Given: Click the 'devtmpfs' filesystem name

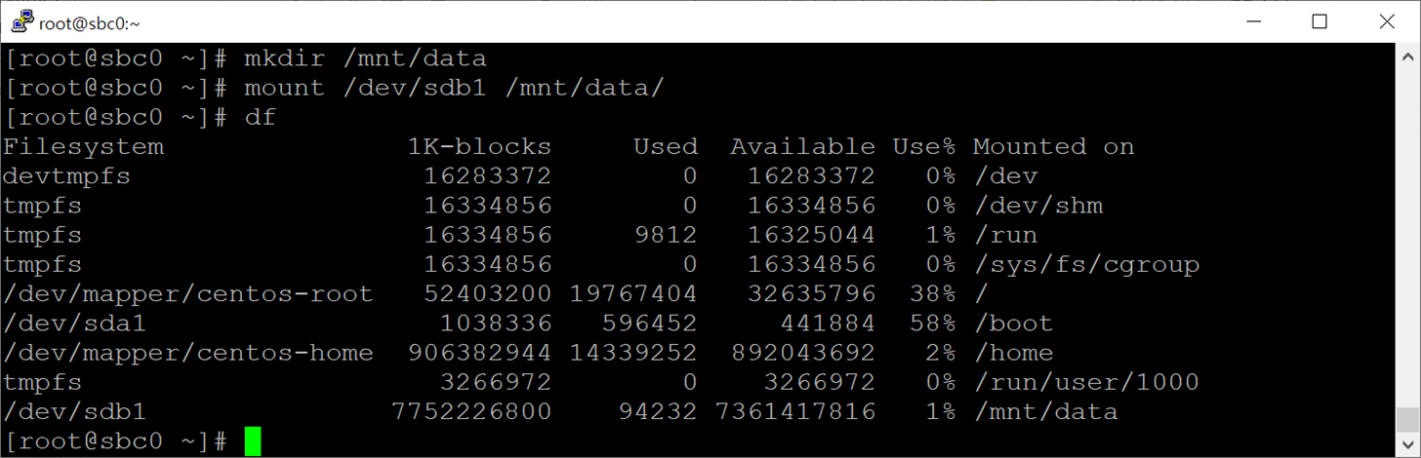Looking at the screenshot, I should point(66,176).
